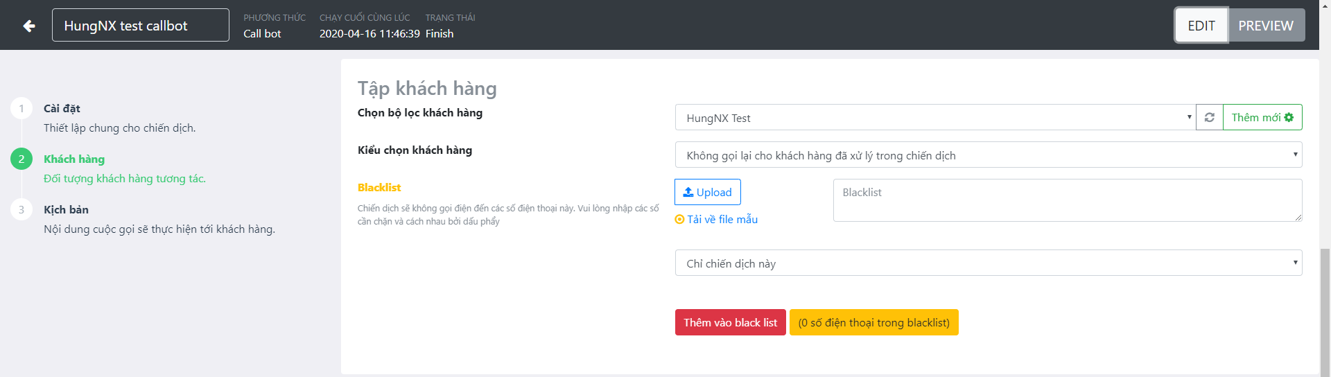Click the step 2 circle icon

coord(21,159)
